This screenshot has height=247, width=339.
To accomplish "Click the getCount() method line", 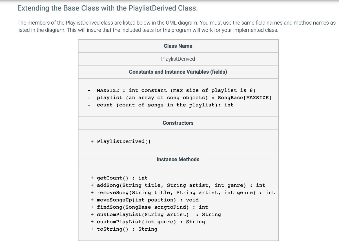I will [122, 178].
